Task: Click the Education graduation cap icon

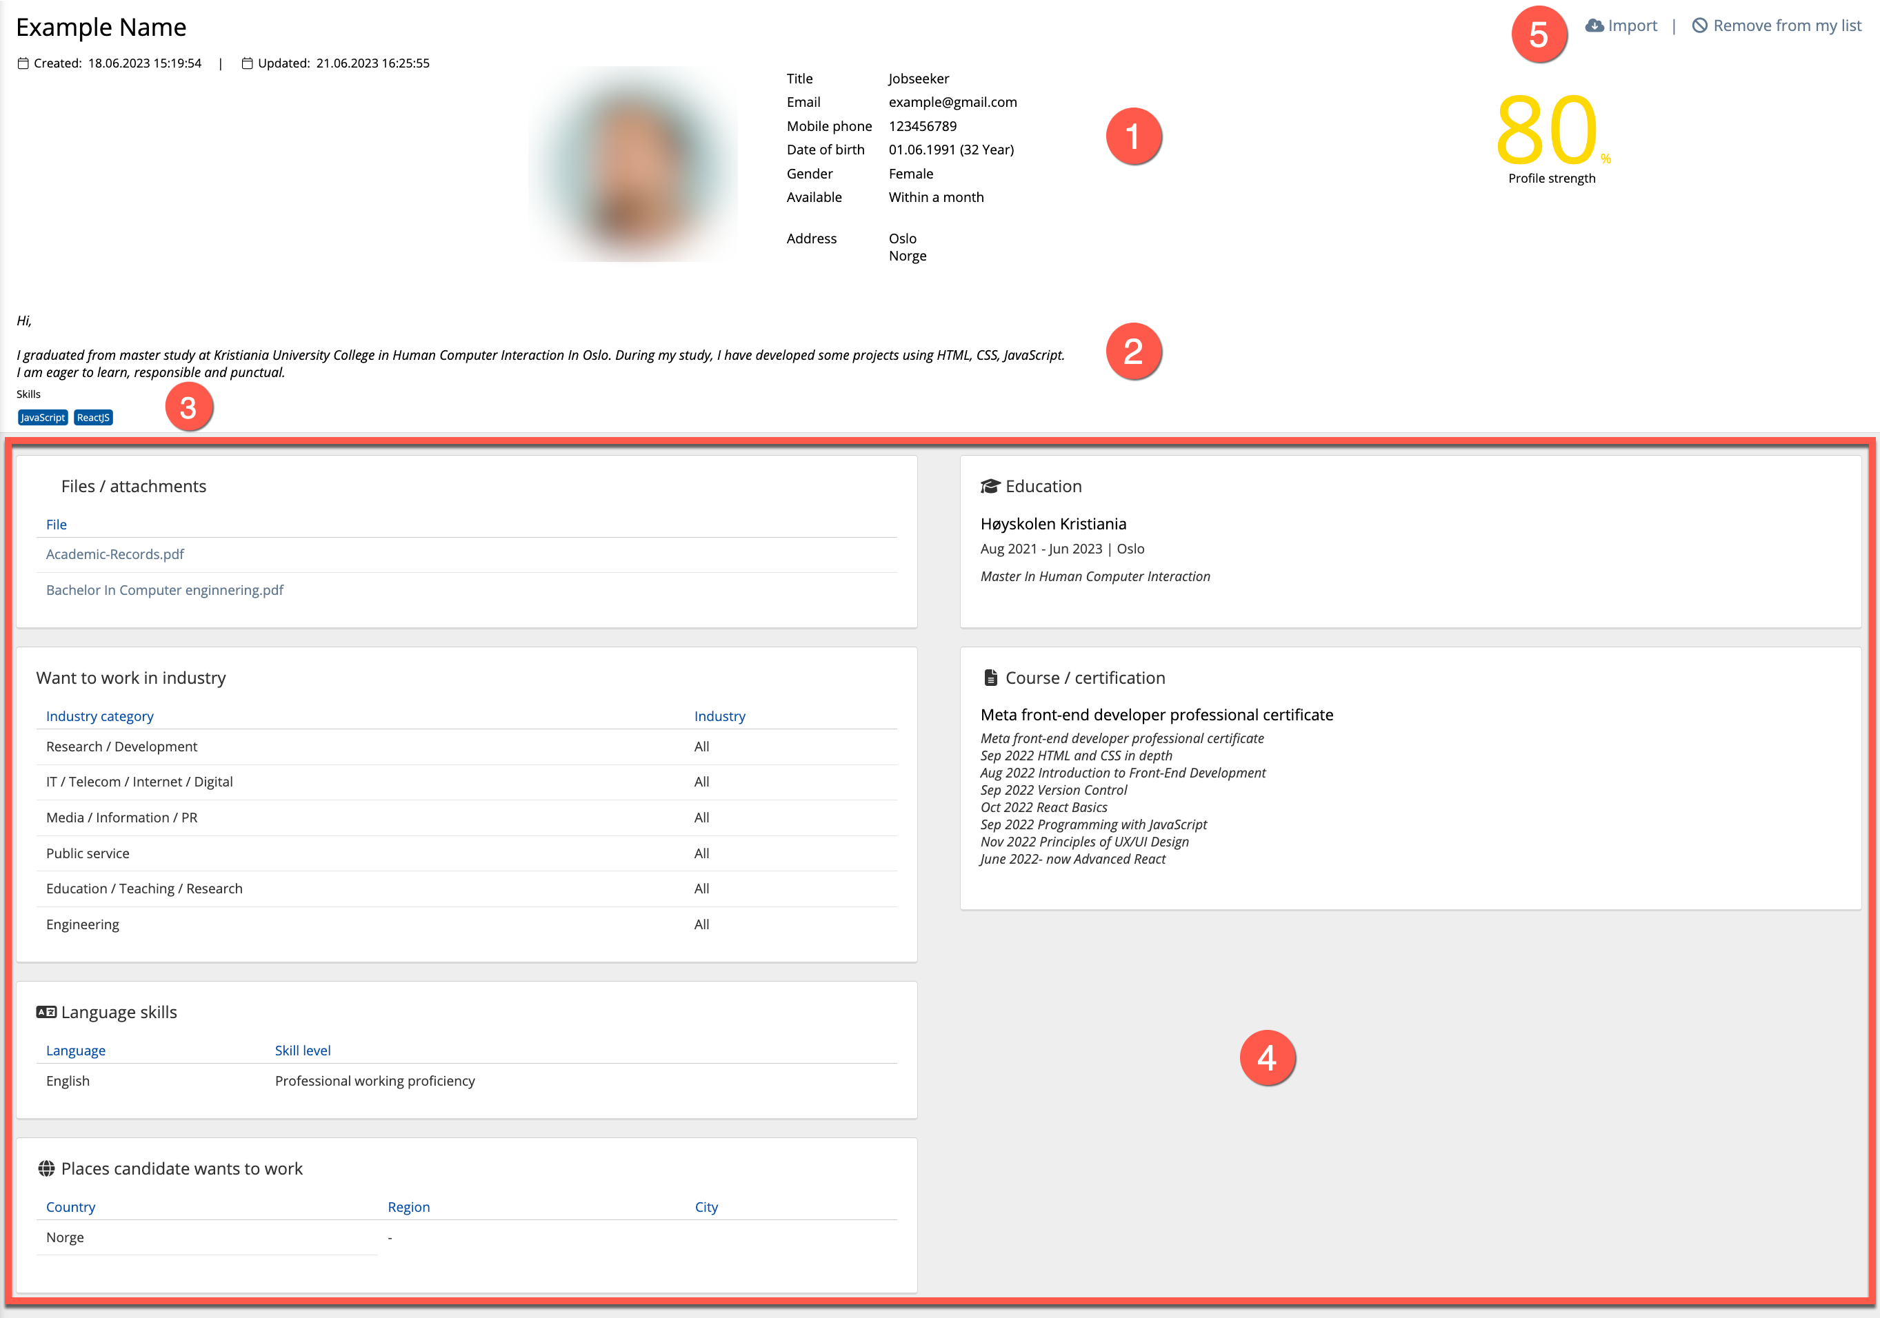Action: tap(990, 486)
